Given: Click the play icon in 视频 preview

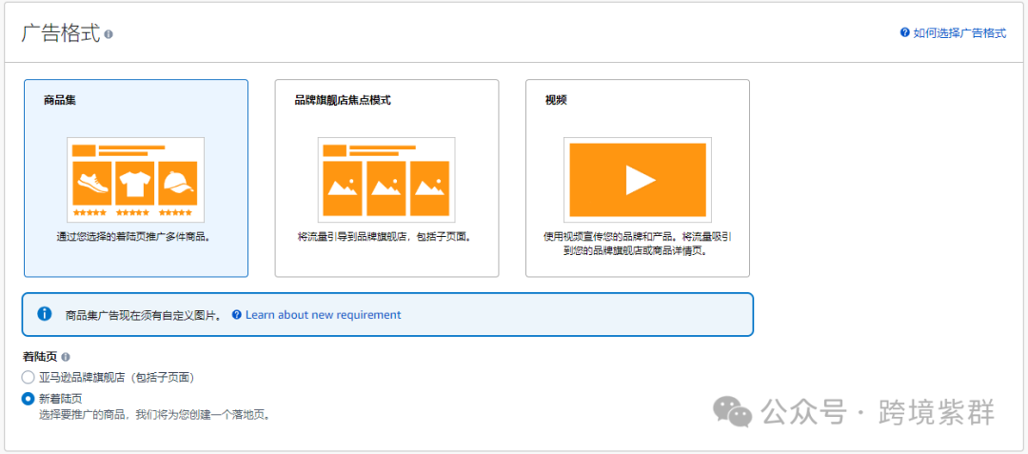Looking at the screenshot, I should [638, 181].
